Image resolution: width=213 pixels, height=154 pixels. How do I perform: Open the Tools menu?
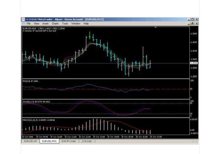65,24
